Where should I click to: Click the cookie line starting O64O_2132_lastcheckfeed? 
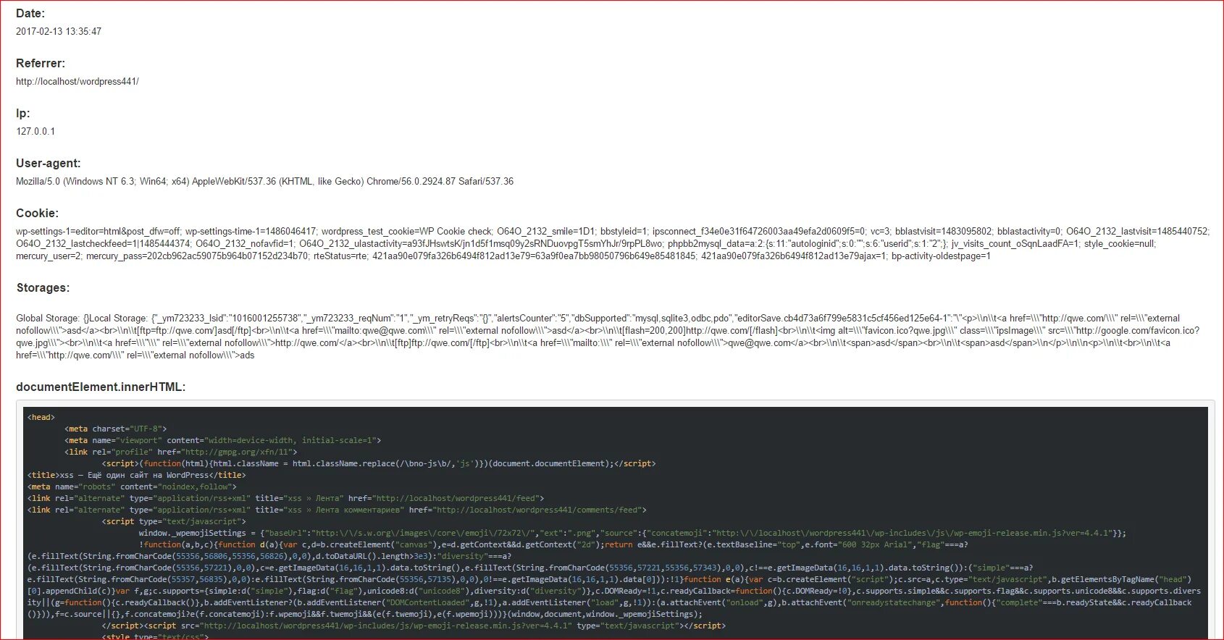586,244
